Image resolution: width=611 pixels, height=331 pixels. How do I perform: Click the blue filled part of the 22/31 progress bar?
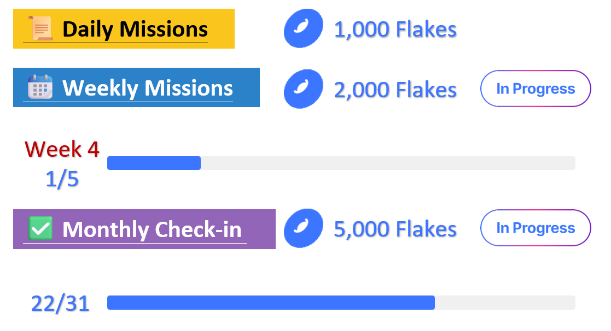click(x=271, y=303)
